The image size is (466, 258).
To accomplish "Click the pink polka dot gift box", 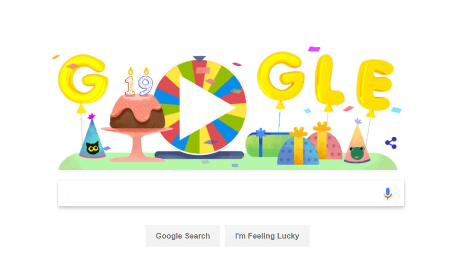I will coord(325,142).
